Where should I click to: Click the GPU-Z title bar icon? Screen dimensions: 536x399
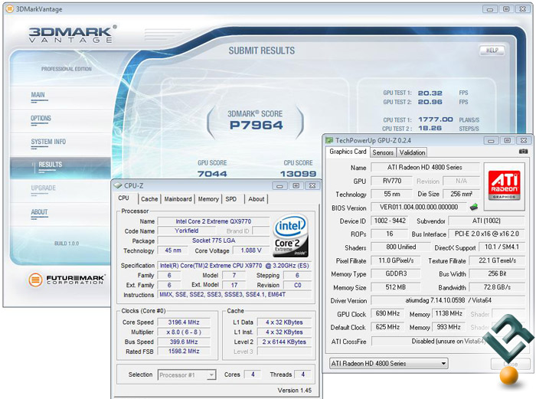pos(329,140)
